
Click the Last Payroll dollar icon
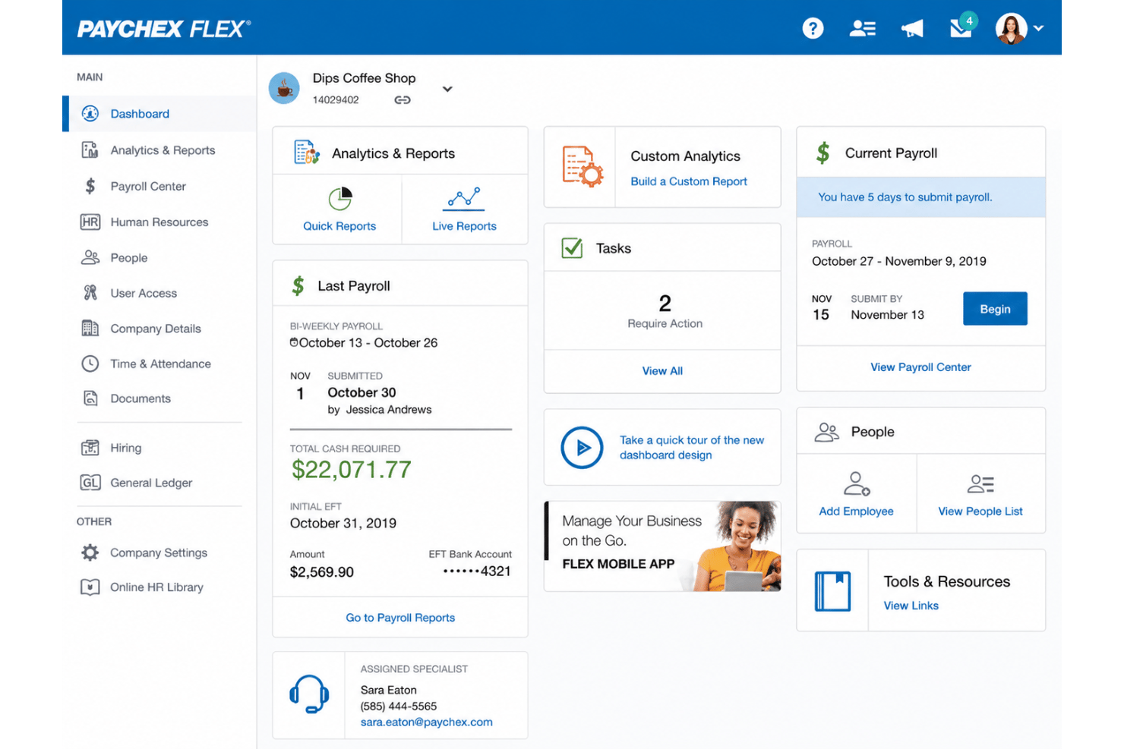pyautogui.click(x=298, y=286)
